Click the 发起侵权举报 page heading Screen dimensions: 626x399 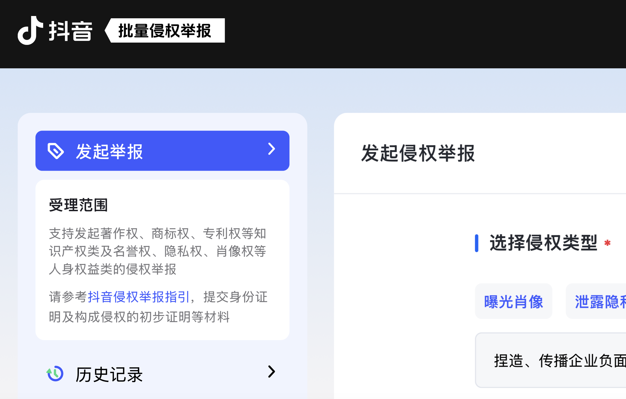(418, 153)
